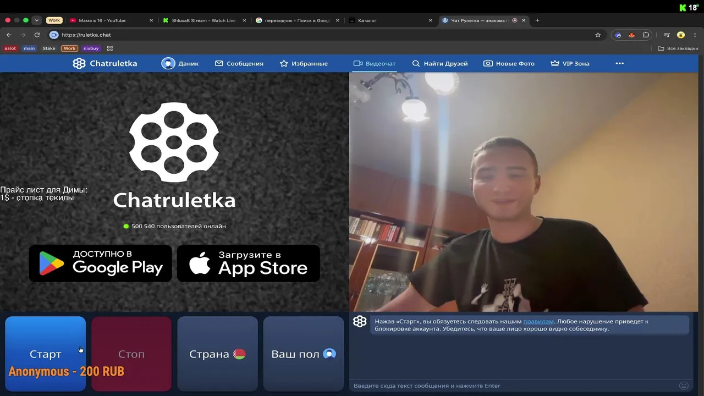The height and width of the screenshot is (396, 704).
Task: Open the Новые Фото section
Action: (509, 63)
